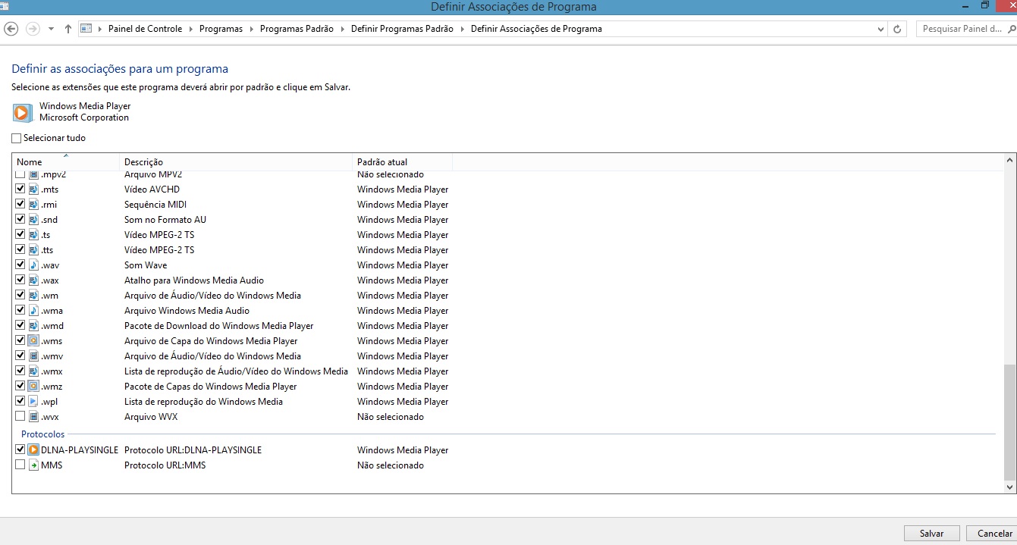Refresh the address bar location

[898, 29]
